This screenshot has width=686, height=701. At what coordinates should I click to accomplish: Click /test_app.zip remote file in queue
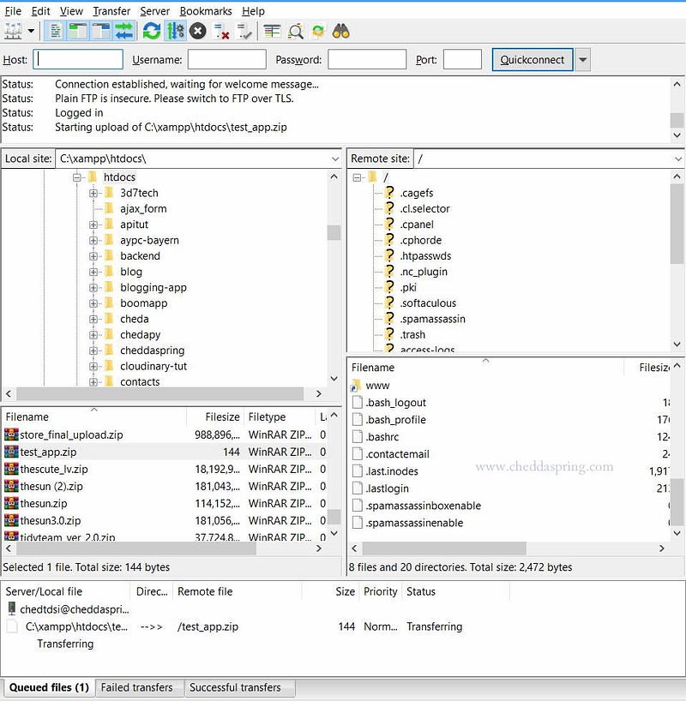(x=208, y=626)
